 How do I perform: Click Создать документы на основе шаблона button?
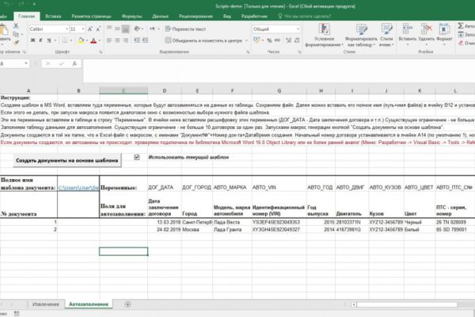tap(67, 160)
